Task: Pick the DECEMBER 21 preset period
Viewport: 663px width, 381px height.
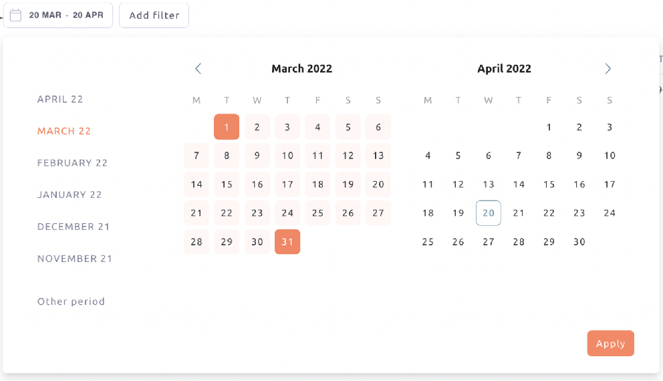Action: pos(73,227)
